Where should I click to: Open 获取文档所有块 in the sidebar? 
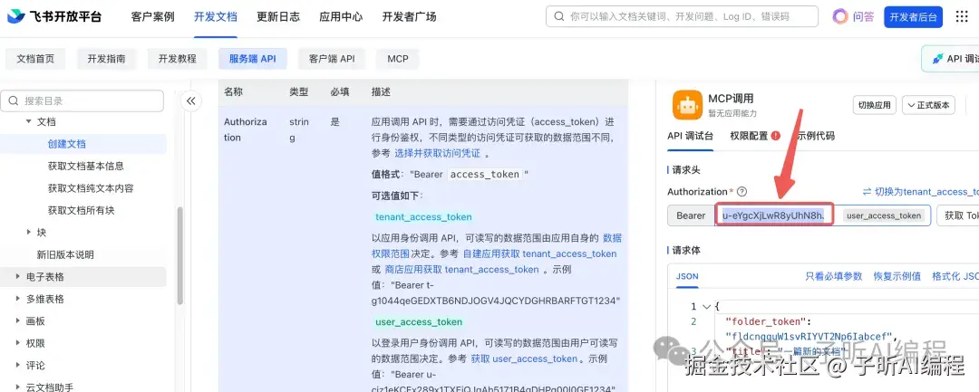[x=82, y=210]
